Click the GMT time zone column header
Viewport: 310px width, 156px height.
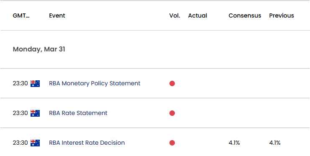click(21, 15)
